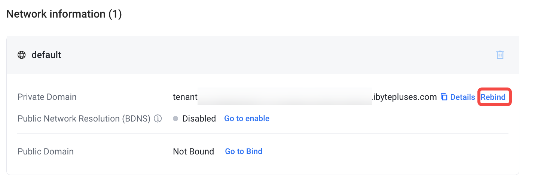Screen dimensions: 550x181
Task: Click the Public Domain label
Action: tap(46, 152)
